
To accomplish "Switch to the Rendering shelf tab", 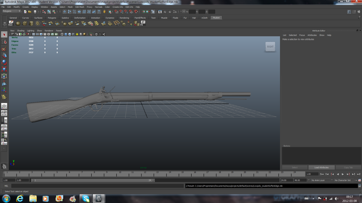I will point(124,18).
